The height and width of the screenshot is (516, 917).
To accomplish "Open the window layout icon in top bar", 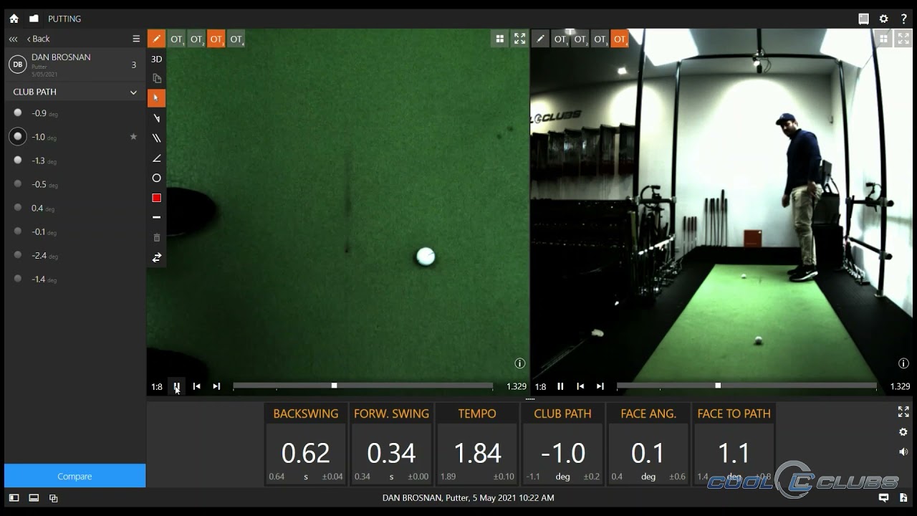I will [x=863, y=19].
